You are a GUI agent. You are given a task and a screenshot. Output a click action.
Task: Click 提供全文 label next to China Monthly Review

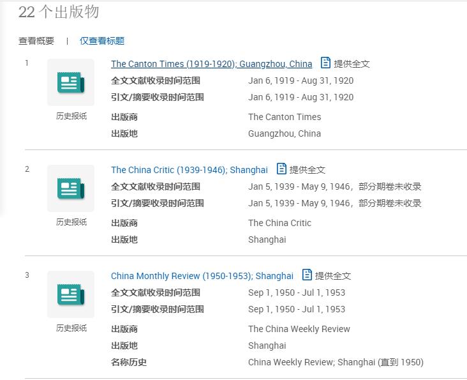pos(333,276)
